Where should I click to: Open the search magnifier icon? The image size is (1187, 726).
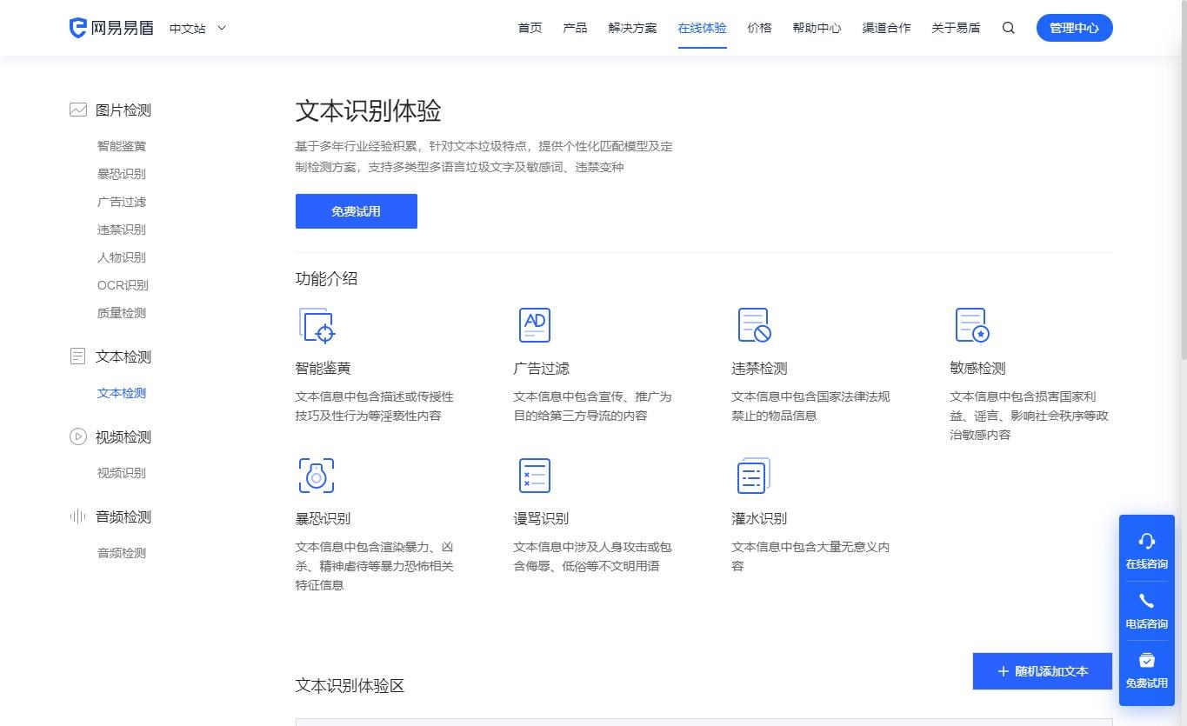pyautogui.click(x=1009, y=28)
